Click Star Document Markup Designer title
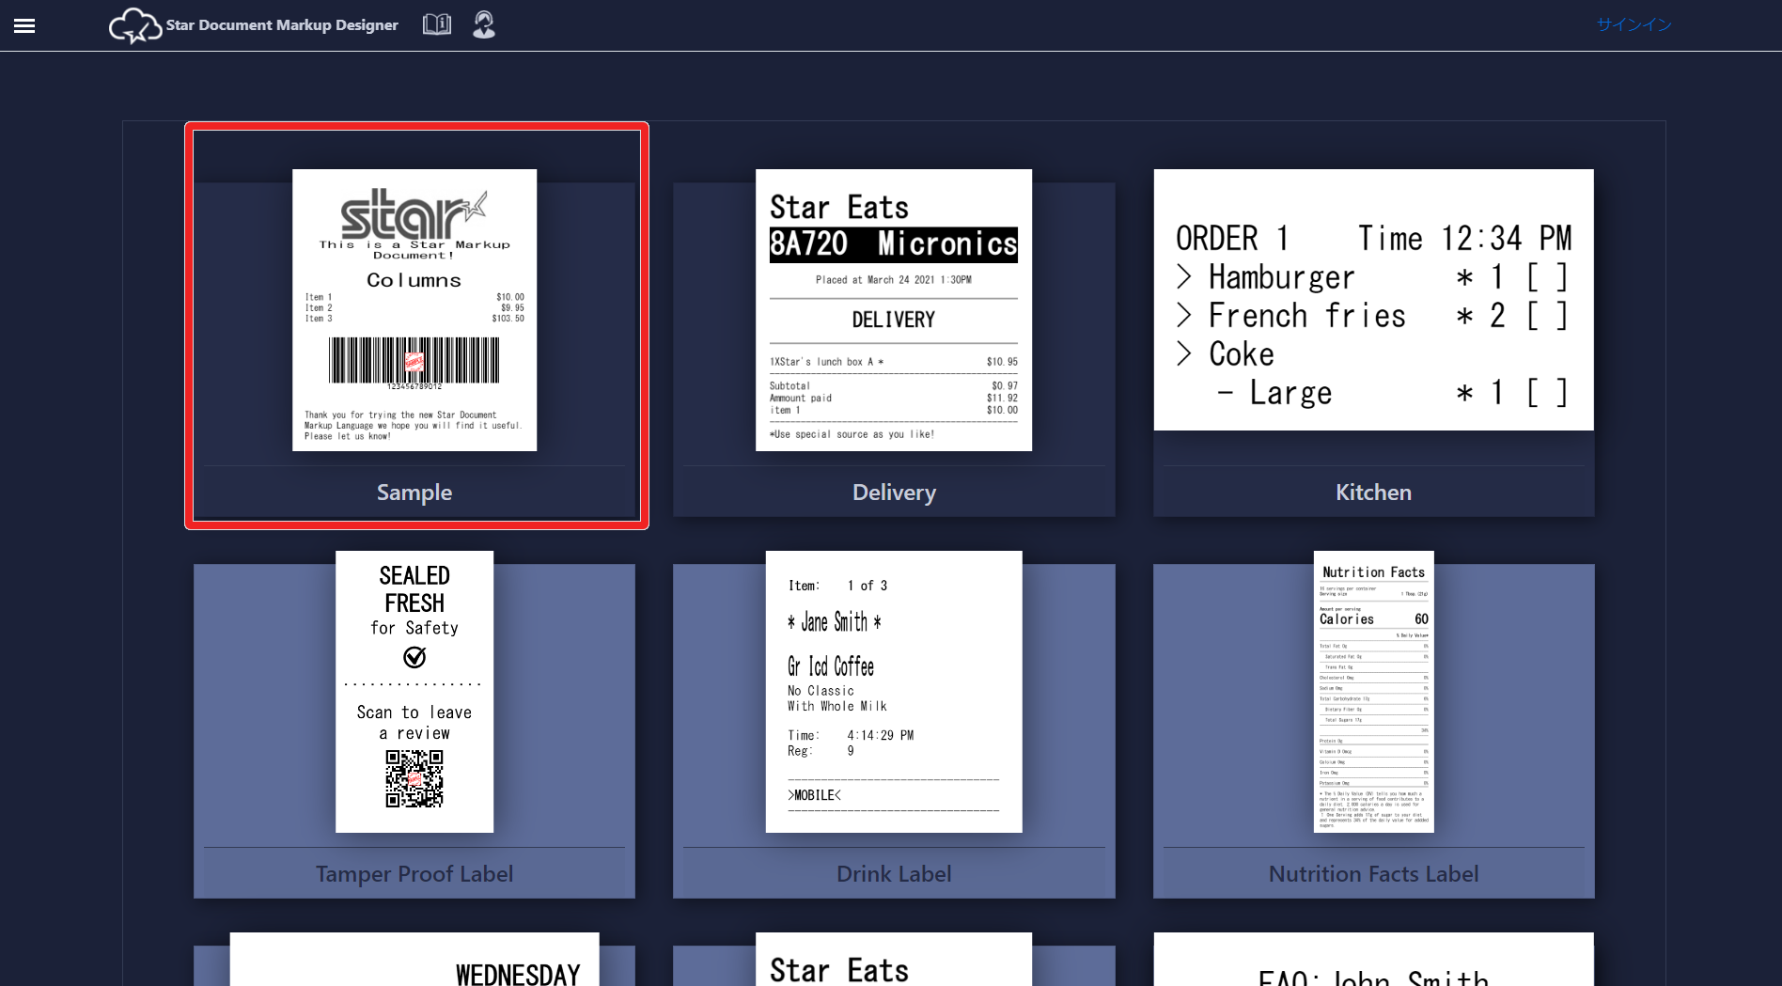Viewport: 1782px width, 986px height. click(x=282, y=25)
